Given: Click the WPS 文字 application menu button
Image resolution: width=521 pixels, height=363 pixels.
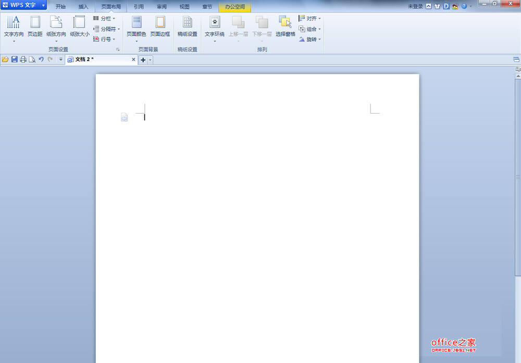Looking at the screenshot, I should [23, 5].
